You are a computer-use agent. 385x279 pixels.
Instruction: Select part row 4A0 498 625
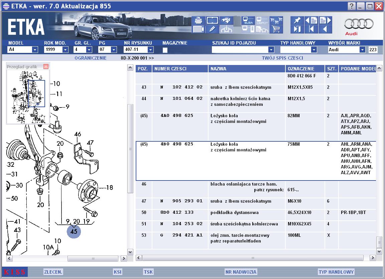coord(256,127)
